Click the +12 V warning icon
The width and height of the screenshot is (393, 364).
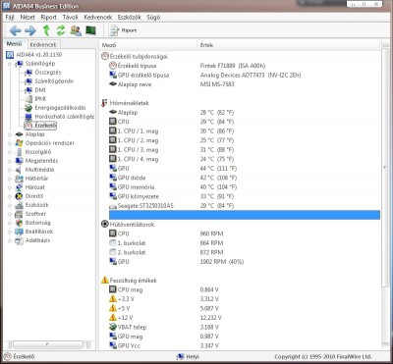point(113,318)
